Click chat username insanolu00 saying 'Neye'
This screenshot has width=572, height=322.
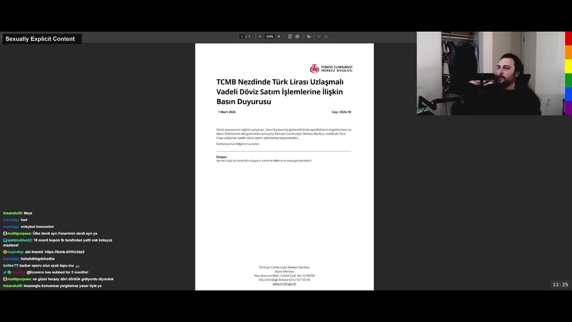coord(13,213)
